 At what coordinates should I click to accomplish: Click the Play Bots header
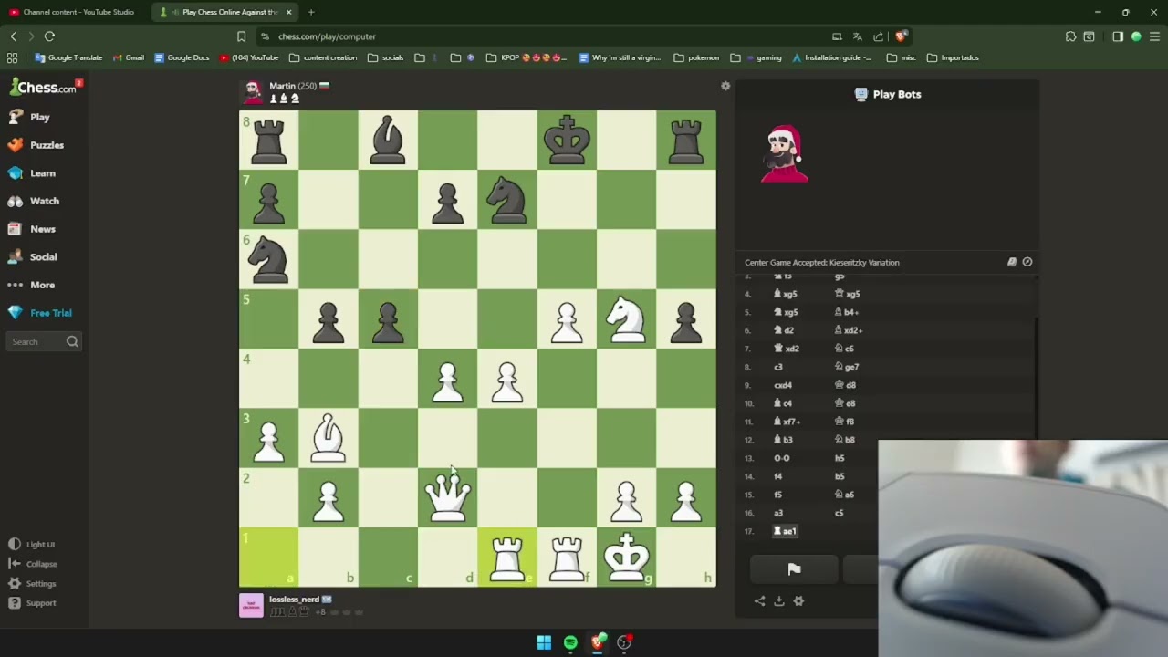click(x=887, y=94)
